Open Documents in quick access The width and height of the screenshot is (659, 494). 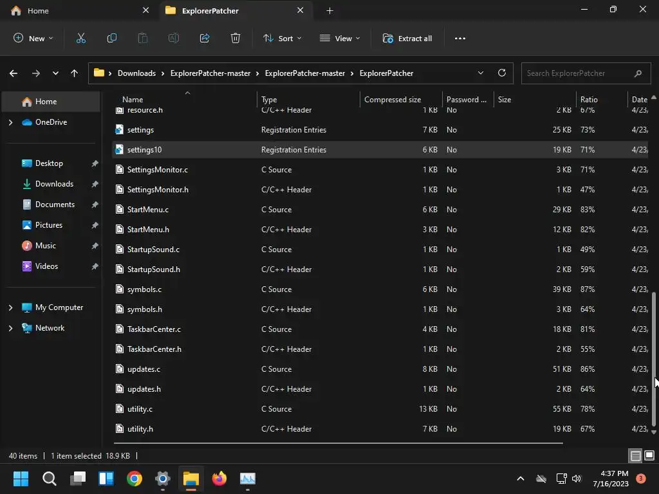pyautogui.click(x=55, y=205)
